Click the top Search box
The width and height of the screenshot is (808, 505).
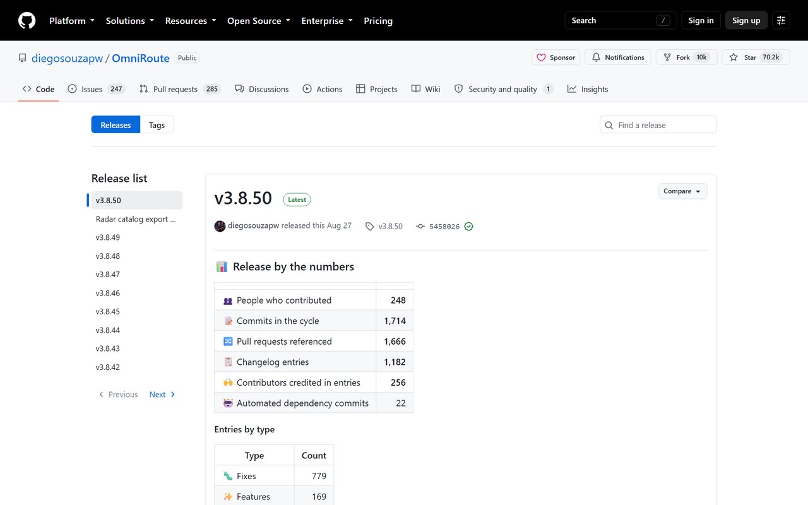point(621,20)
